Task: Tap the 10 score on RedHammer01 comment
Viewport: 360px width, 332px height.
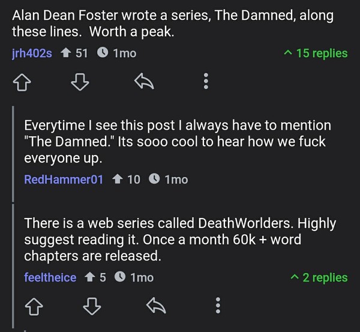Action: pos(134,179)
